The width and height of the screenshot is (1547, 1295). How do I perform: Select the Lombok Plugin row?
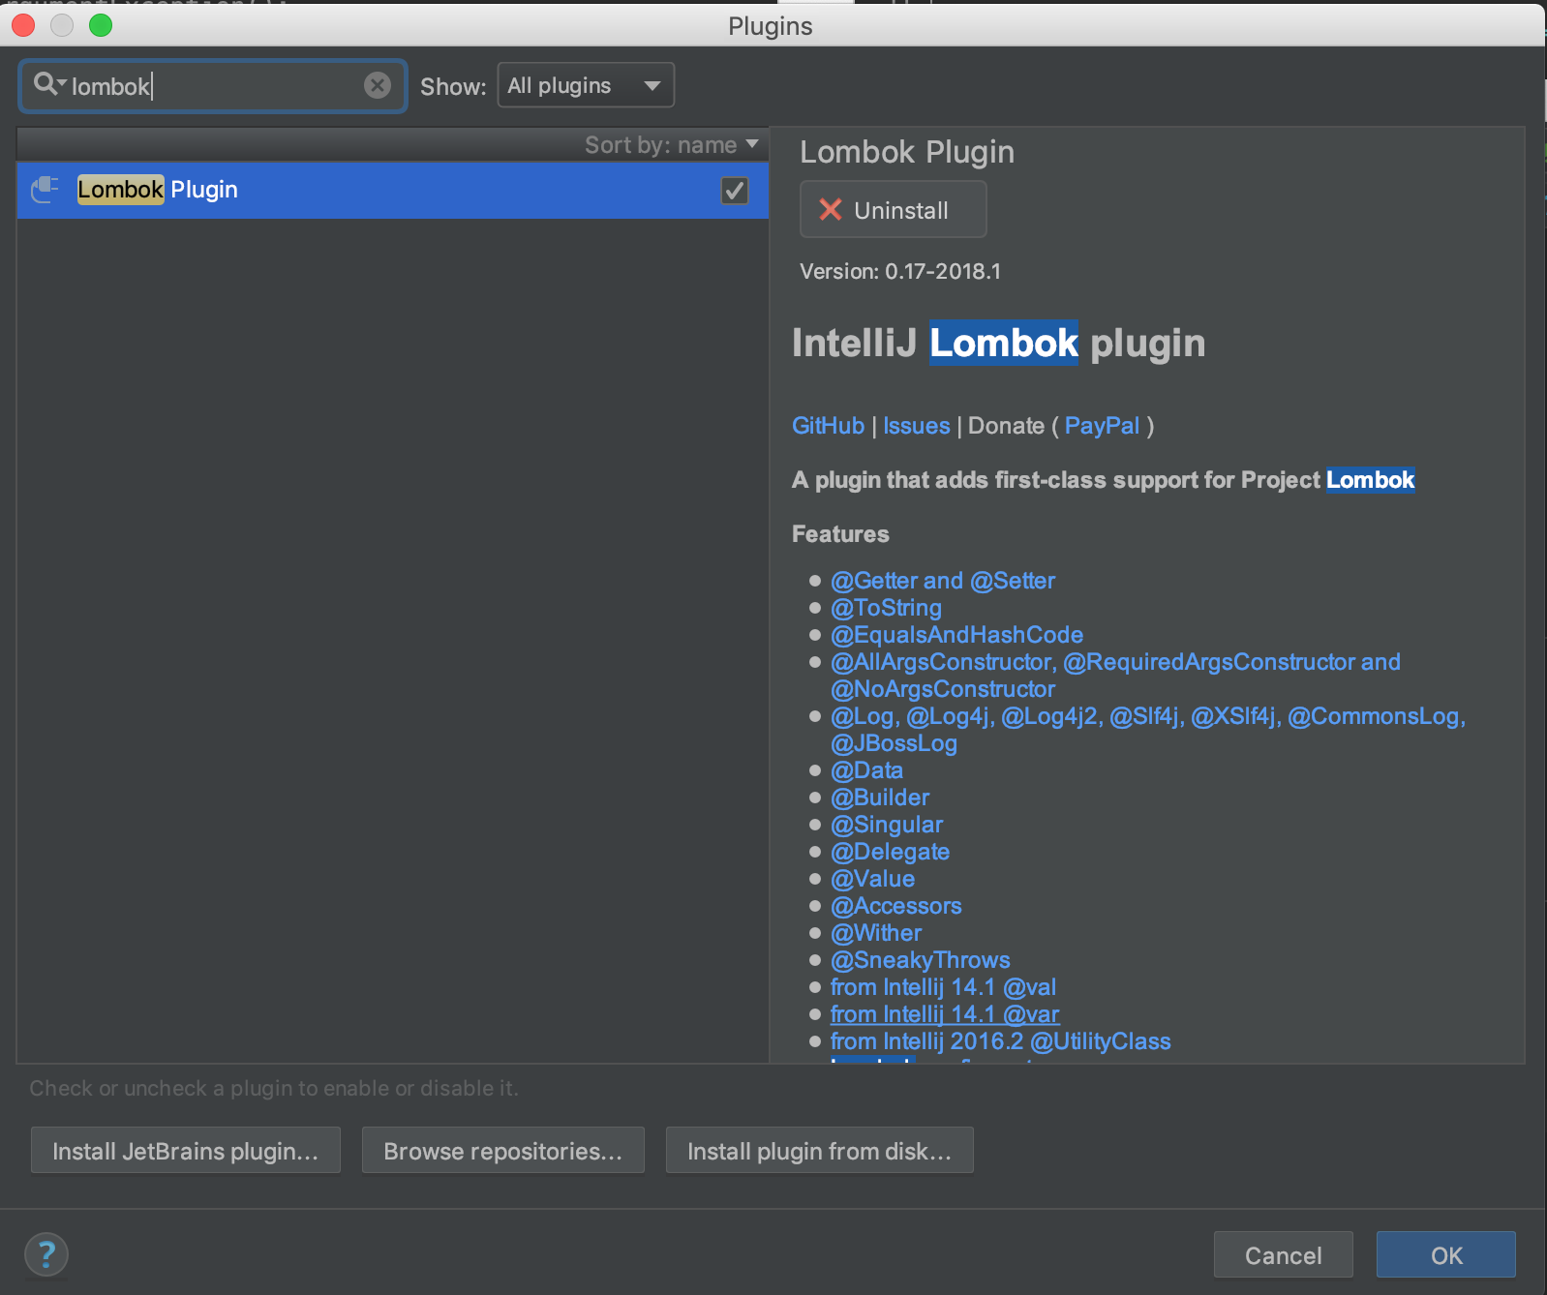(x=392, y=190)
